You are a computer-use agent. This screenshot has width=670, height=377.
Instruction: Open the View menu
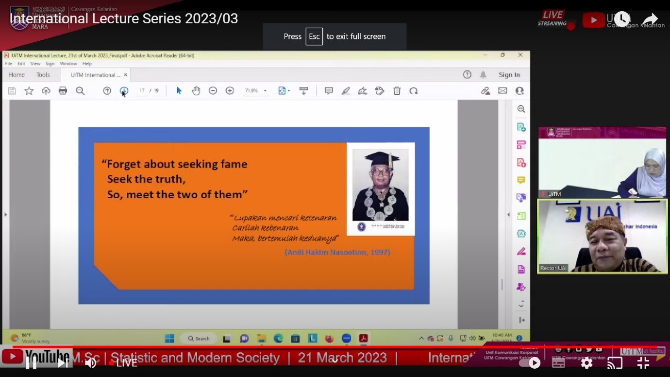pyautogui.click(x=35, y=63)
